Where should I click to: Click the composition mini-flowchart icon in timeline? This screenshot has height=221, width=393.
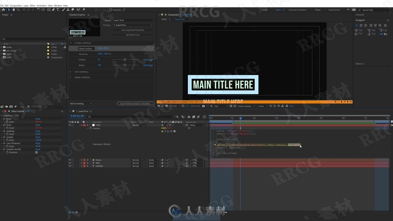pos(177,117)
